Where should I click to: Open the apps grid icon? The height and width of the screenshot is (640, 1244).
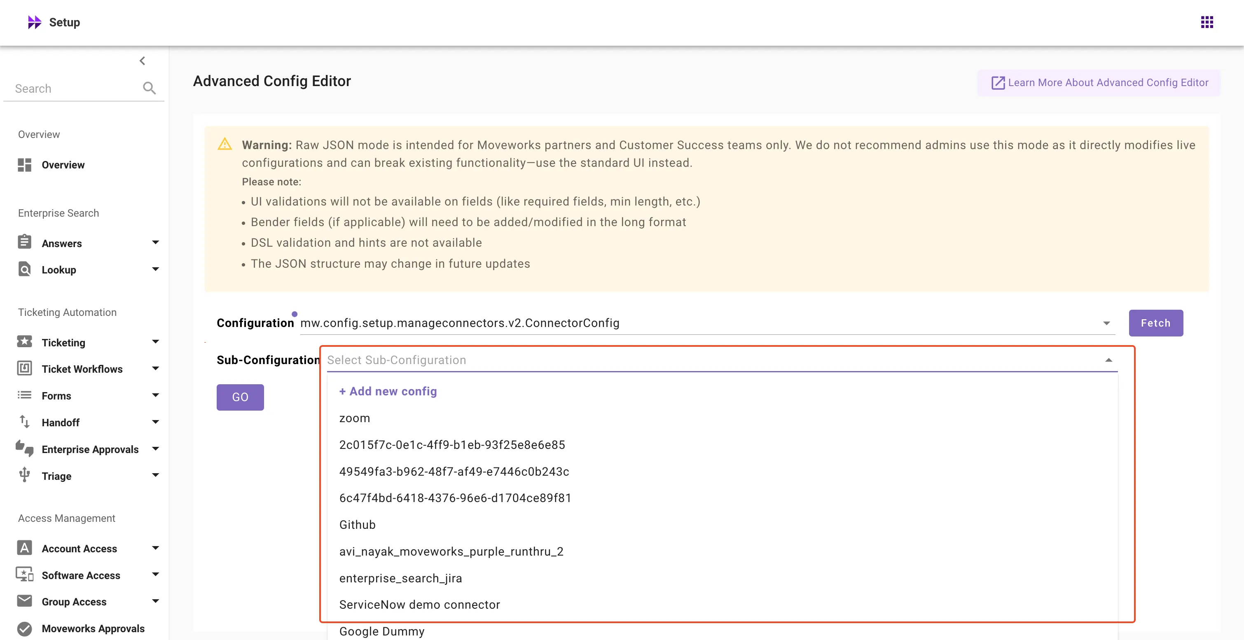pyautogui.click(x=1207, y=22)
